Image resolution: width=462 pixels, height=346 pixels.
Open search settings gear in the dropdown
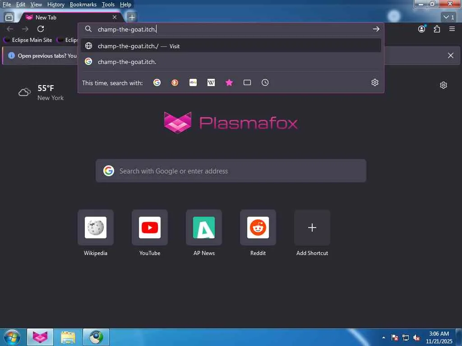(x=375, y=83)
